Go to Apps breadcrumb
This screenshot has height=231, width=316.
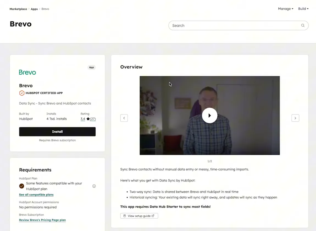34,9
